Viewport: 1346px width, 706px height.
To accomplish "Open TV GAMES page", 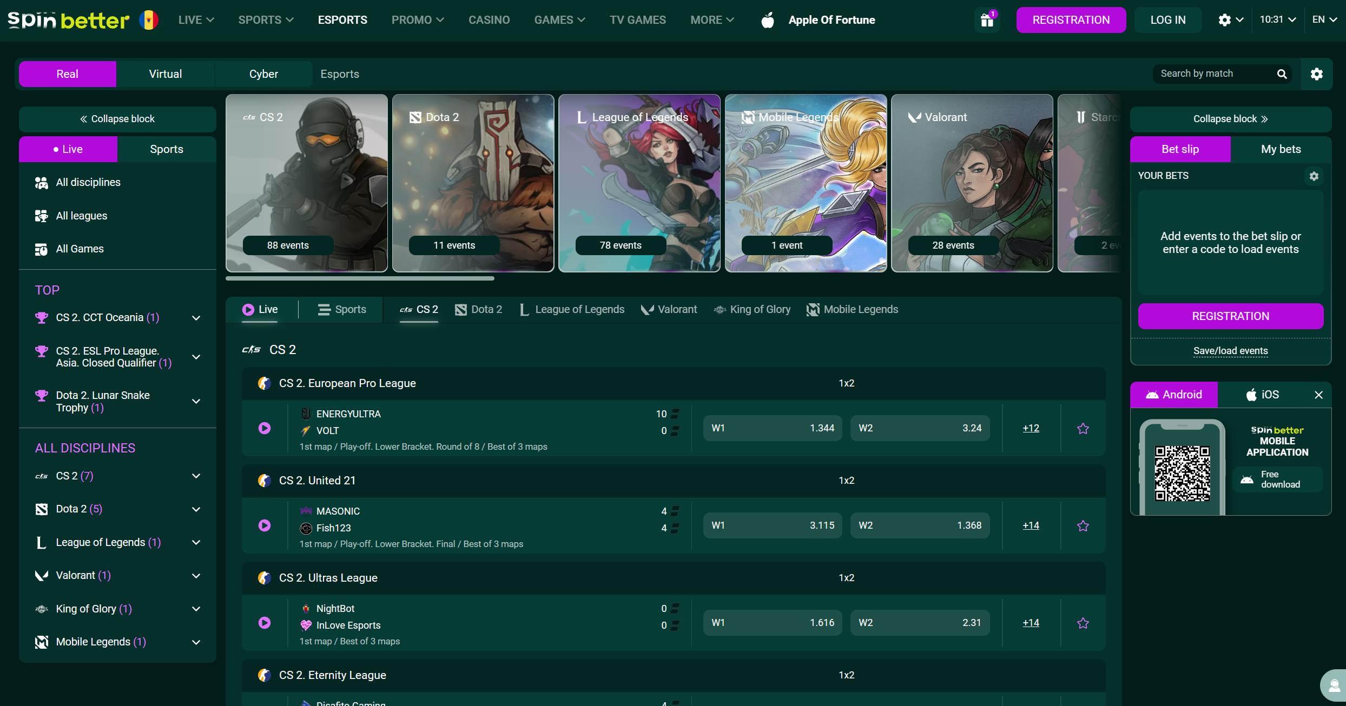I will [x=638, y=20].
